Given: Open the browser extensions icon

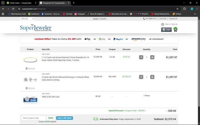Looking at the screenshot, I should point(184,9).
